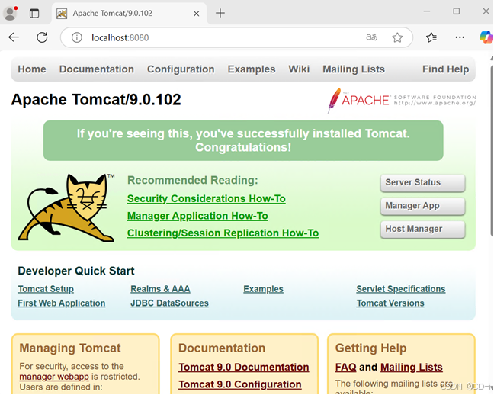Open the Tomcat Versions link

(390, 303)
